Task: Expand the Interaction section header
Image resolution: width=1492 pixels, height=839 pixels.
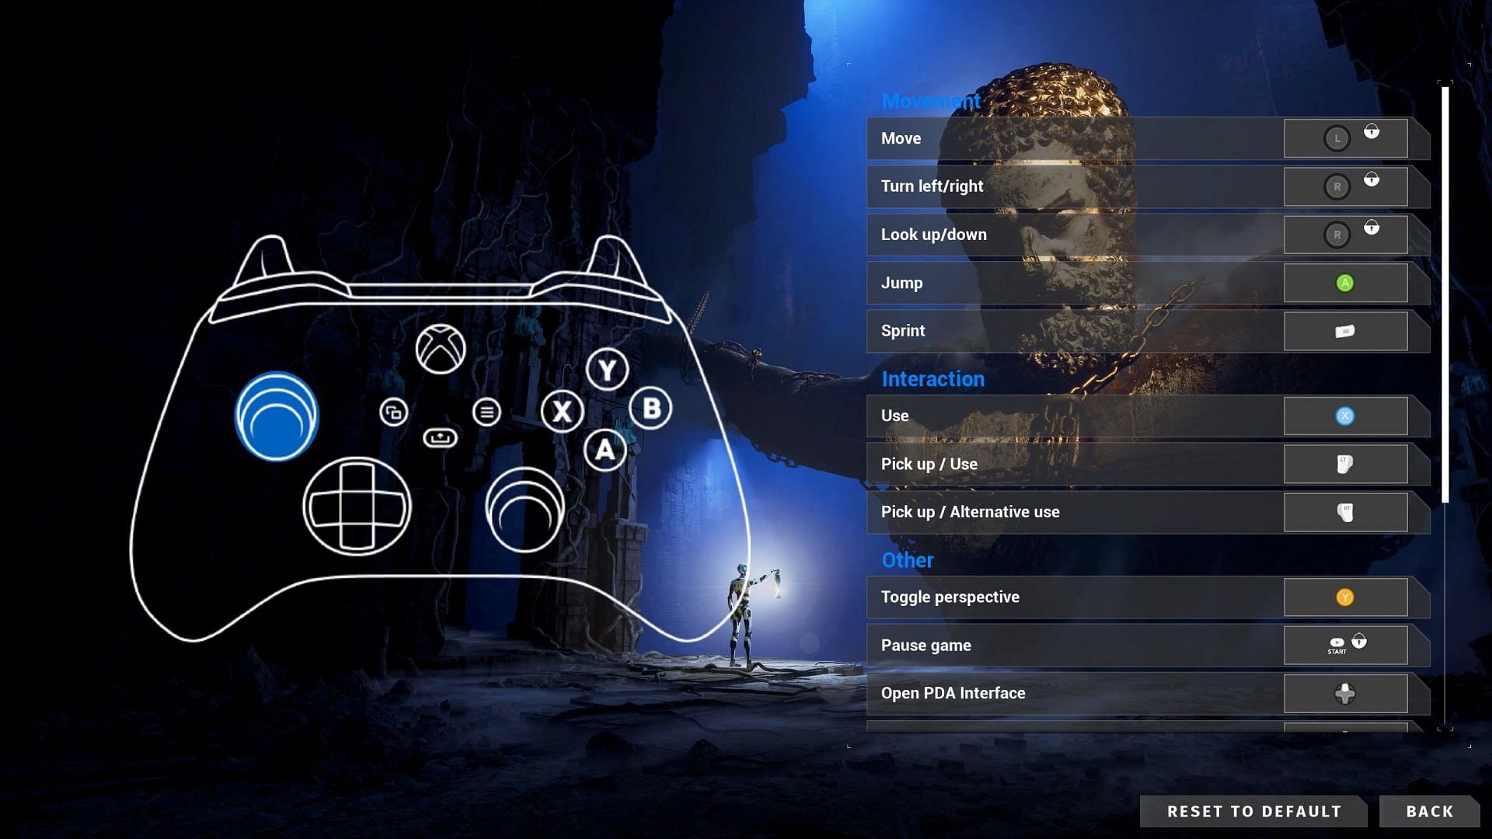Action: point(932,380)
